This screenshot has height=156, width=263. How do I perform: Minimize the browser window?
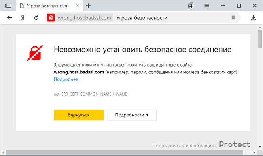pyautogui.click(x=223, y=6)
